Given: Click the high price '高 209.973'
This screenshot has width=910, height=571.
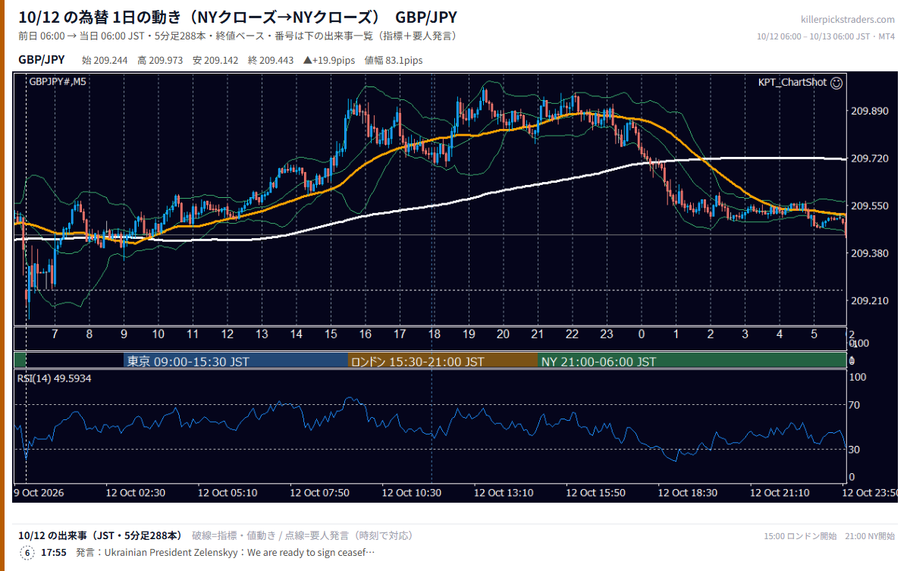Looking at the screenshot, I should click(160, 60).
